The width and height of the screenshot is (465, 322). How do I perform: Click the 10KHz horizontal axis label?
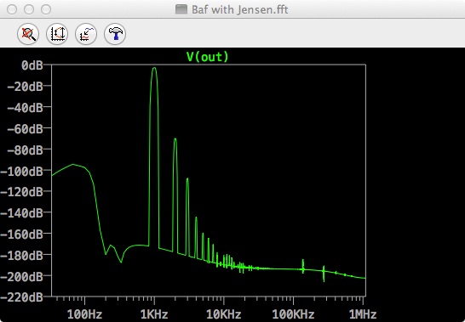[x=224, y=314]
